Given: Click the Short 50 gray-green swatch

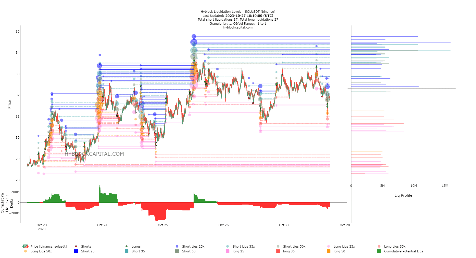Looking at the screenshot, I should pyautogui.click(x=177, y=251).
